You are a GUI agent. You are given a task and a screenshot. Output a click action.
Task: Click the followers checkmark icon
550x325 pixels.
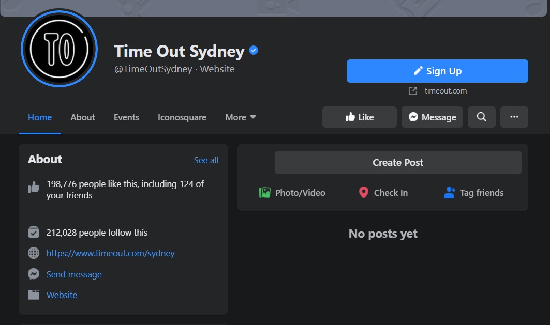coord(34,232)
